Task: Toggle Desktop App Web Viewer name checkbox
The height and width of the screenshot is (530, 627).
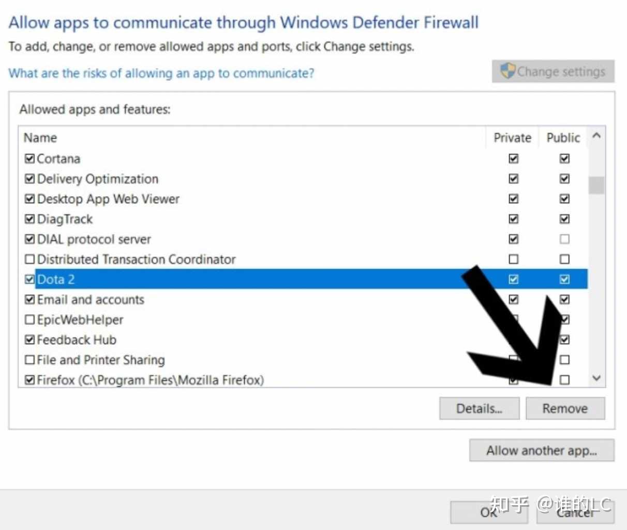Action: pyautogui.click(x=30, y=199)
